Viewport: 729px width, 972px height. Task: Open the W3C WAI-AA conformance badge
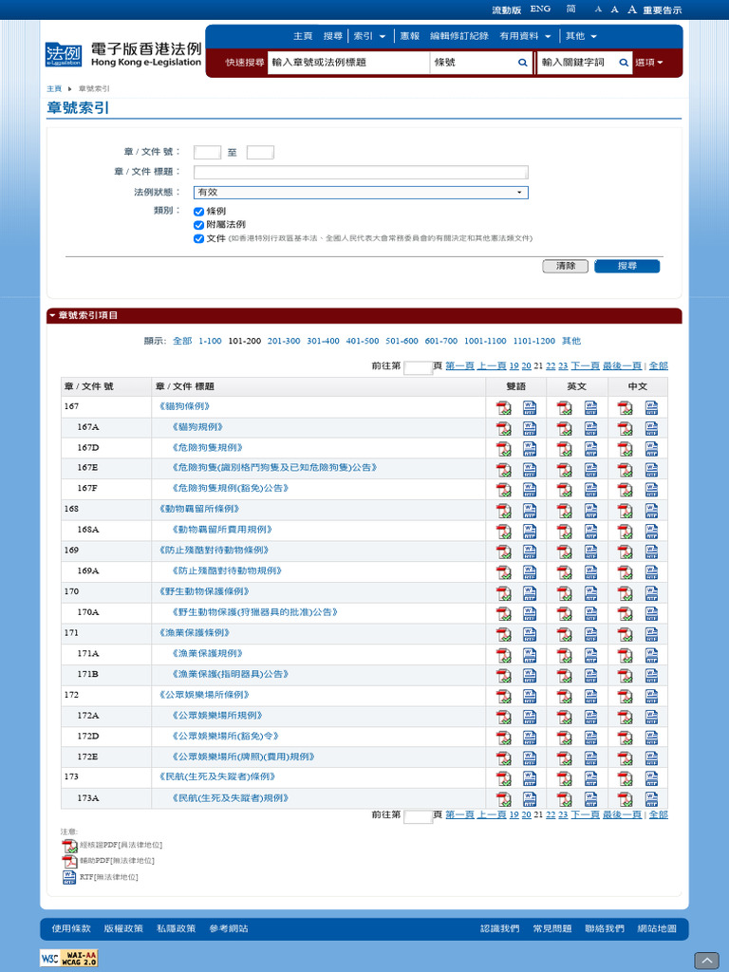68,959
